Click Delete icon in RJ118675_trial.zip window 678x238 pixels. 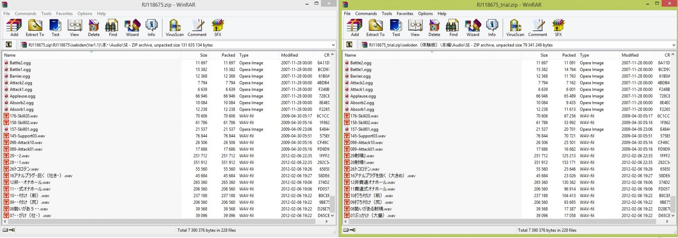click(434, 28)
